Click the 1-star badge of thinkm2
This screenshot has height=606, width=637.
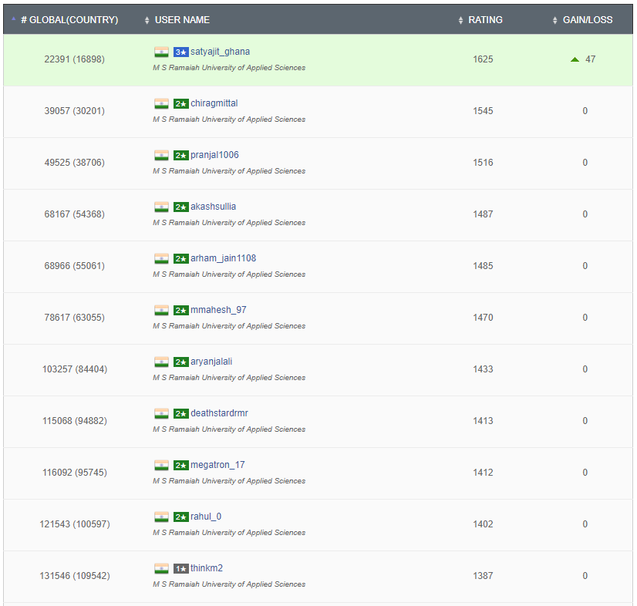[181, 568]
